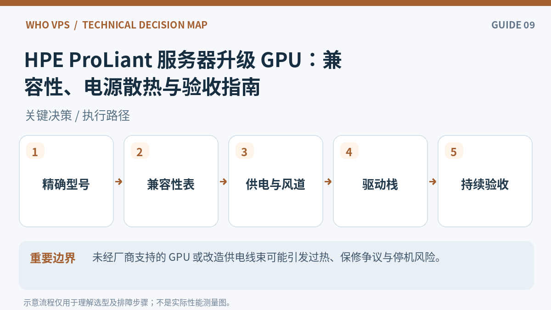The height and width of the screenshot is (310, 551).
Task: Click the 重要边界 heading
Action: pos(53,258)
